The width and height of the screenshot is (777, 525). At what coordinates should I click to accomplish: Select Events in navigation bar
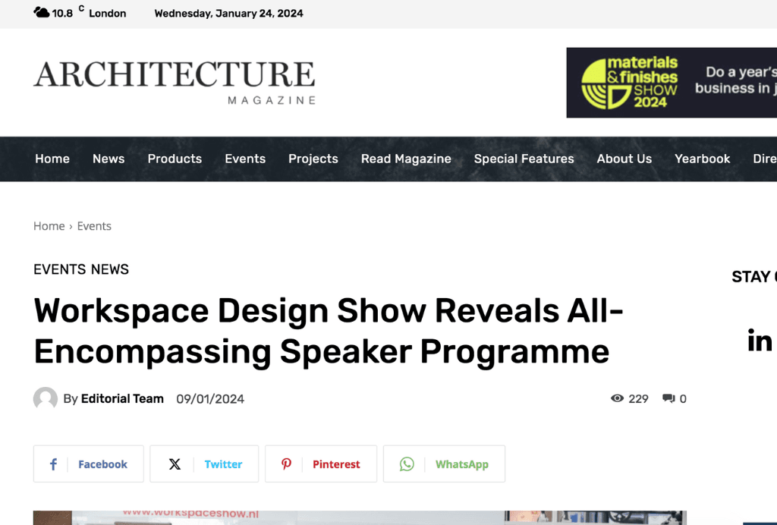tap(245, 159)
